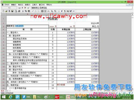Viewport: 134px width, 100px height.
Task: Click the 会企02表 cell
Action: [87, 23]
